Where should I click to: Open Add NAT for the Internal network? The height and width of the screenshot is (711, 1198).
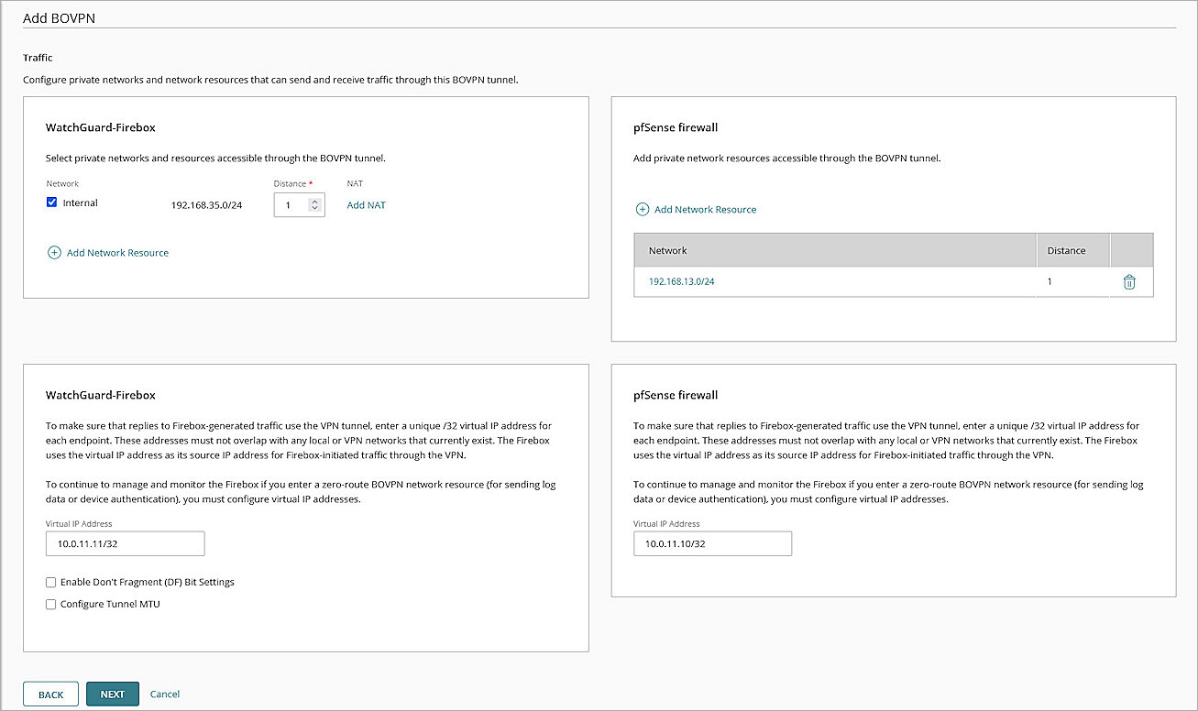pyautogui.click(x=366, y=204)
